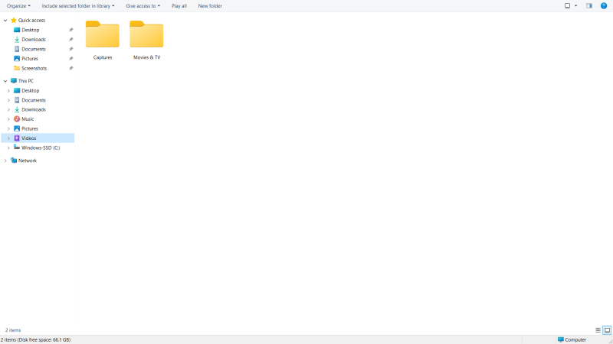Click the This PC monitor icon
Viewport: 613px width, 344px height.
tap(14, 81)
